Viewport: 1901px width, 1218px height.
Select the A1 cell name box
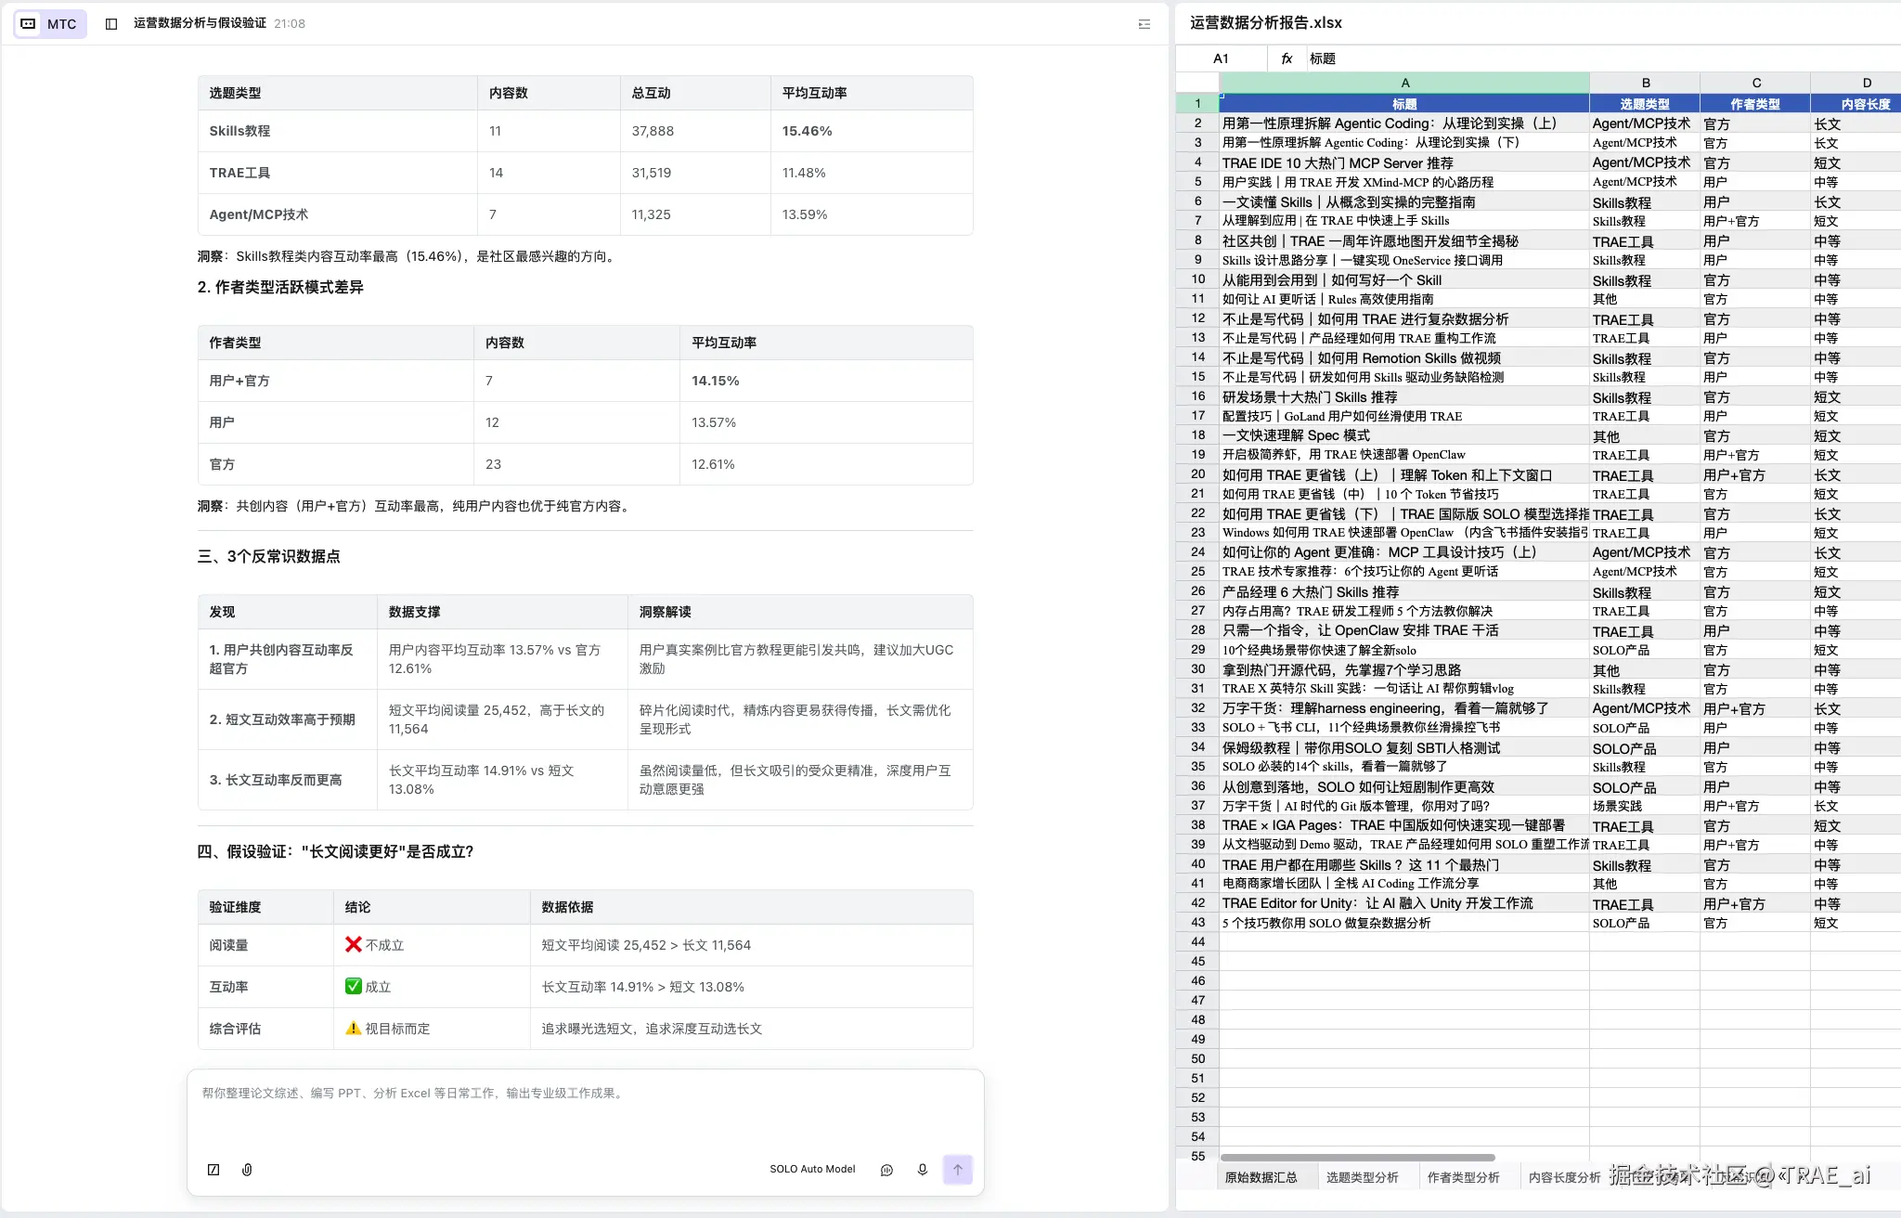pyautogui.click(x=1221, y=58)
